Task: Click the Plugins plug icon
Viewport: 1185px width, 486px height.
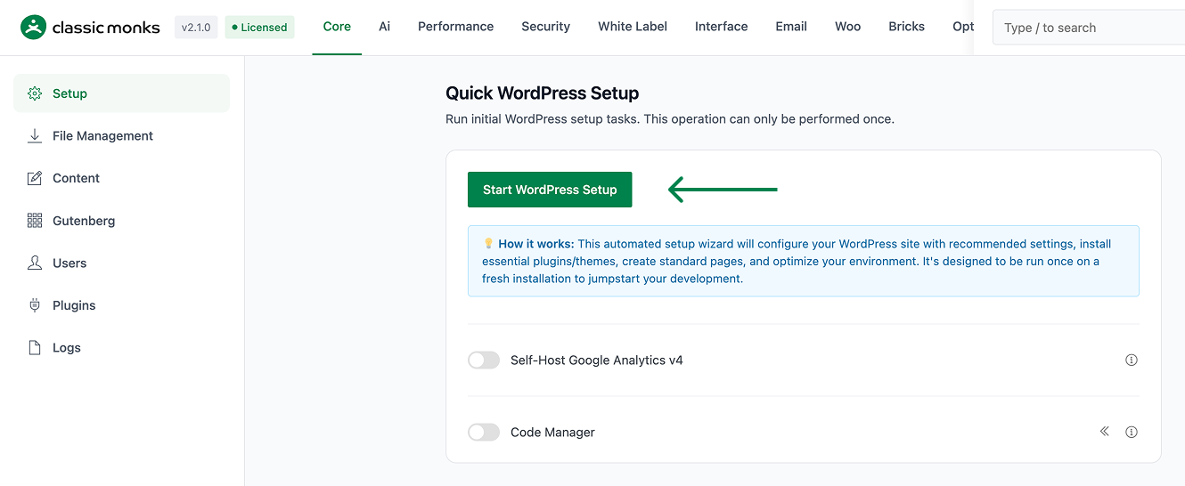Action: [35, 305]
